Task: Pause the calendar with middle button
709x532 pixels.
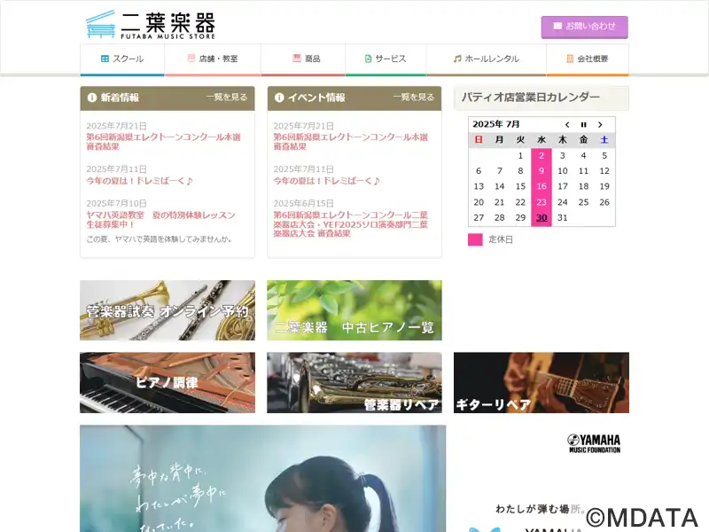Action: click(x=584, y=125)
